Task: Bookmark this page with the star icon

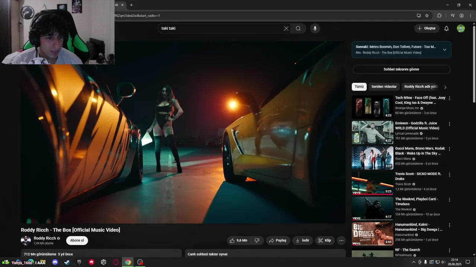Action: pos(427,16)
